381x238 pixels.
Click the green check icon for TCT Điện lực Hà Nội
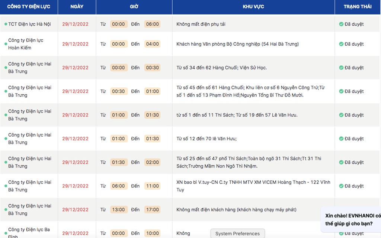point(341,24)
